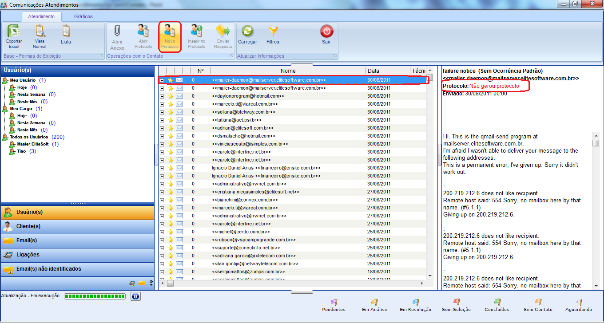Image resolution: width=604 pixels, height=323 pixels.
Task: Expand the soliana@btelway.com.br row
Action: (x=162, y=112)
